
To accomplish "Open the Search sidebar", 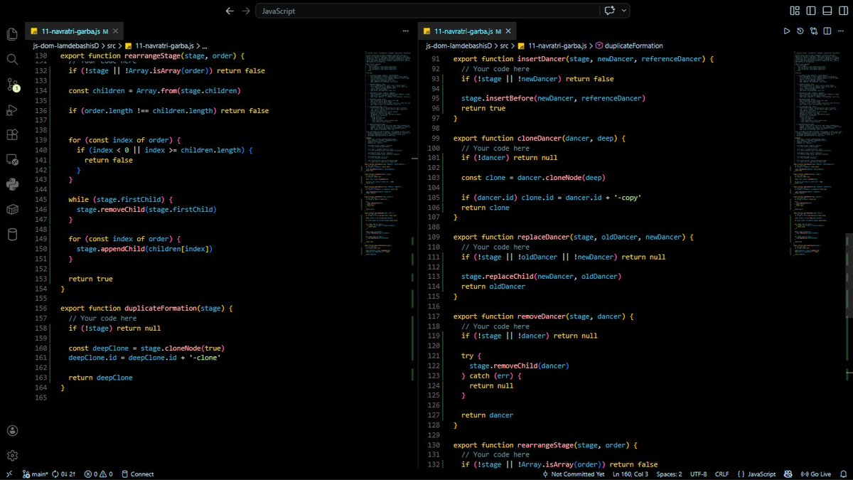I will click(11, 60).
